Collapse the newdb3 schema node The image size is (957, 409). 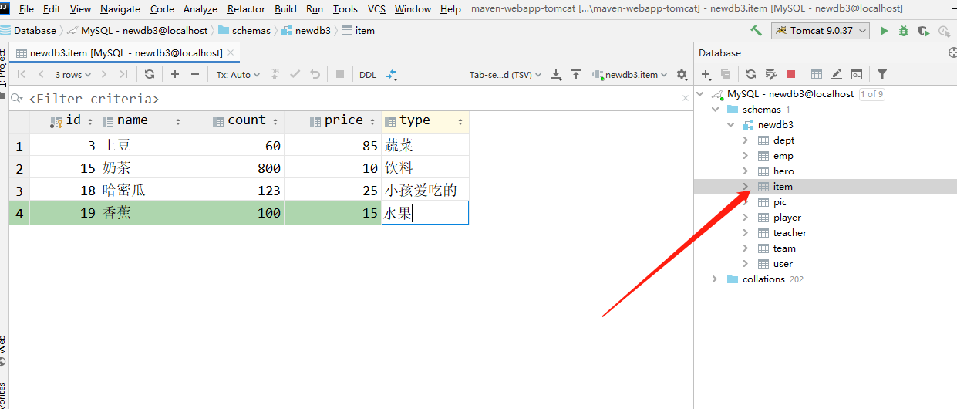(x=731, y=125)
